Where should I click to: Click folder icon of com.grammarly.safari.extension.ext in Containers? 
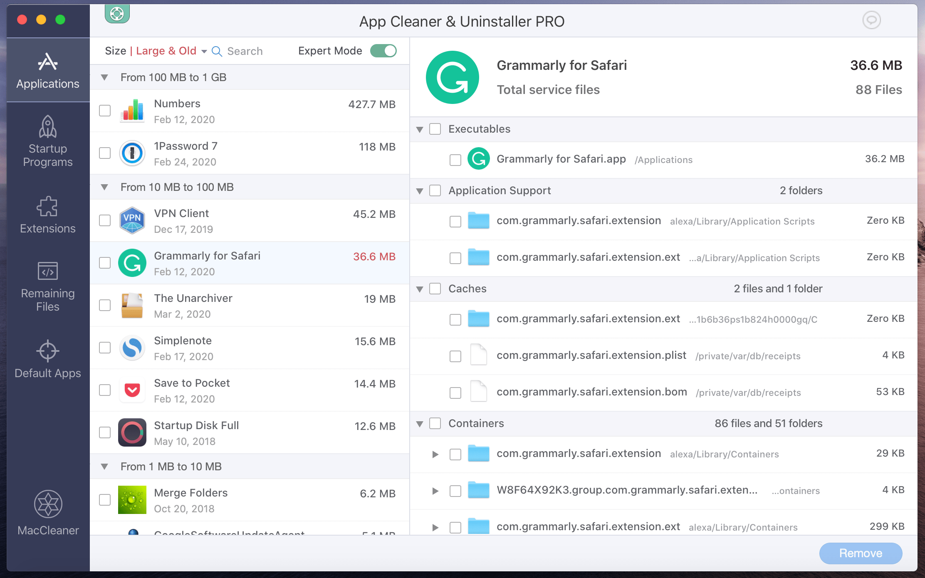[x=478, y=526]
